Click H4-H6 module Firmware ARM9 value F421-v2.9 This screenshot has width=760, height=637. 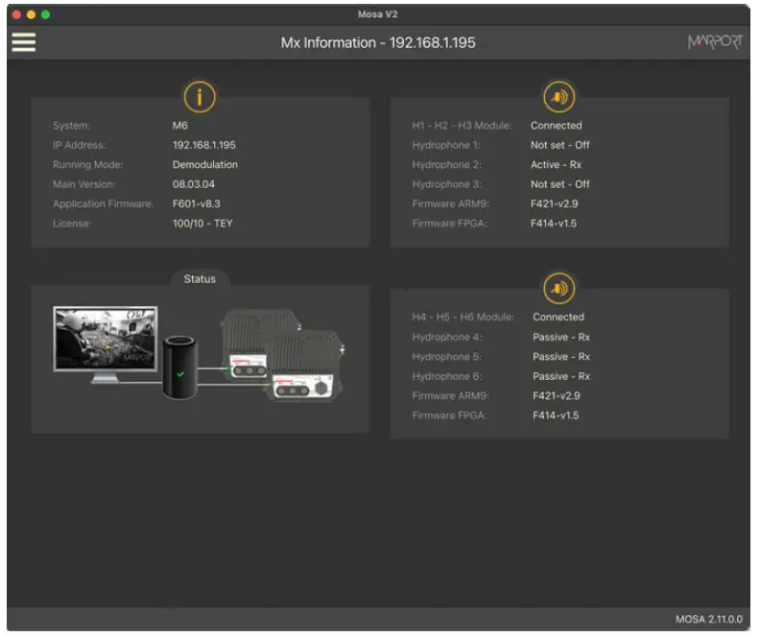pos(556,396)
